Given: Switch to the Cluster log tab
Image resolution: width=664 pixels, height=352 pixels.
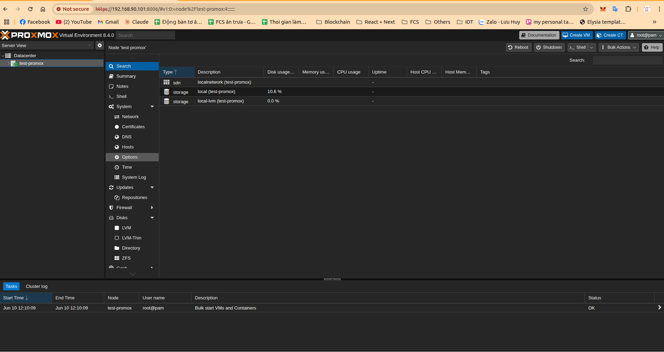Looking at the screenshot, I should [x=36, y=286].
